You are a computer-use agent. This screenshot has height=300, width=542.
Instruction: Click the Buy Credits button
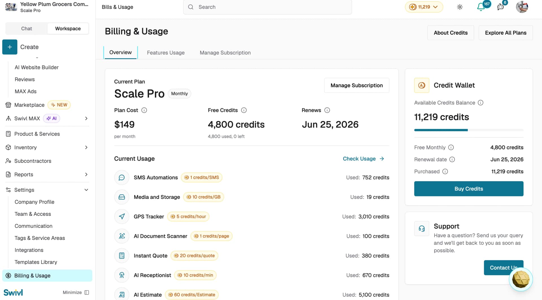tap(469, 189)
